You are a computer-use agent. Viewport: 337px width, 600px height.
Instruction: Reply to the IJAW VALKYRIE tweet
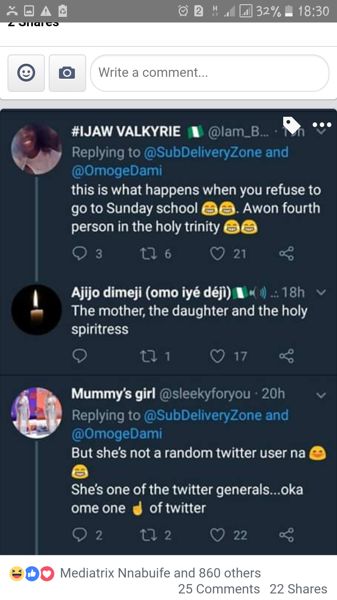tap(80, 254)
